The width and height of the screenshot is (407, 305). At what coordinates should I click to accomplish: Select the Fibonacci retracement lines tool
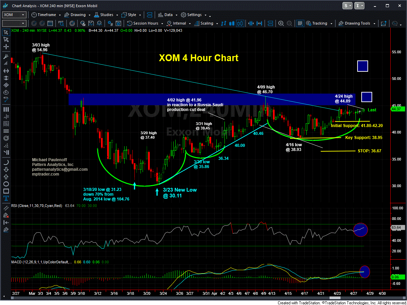click(6, 117)
